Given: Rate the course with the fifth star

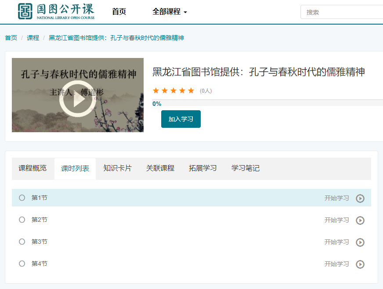Looking at the screenshot, I should 191,90.
